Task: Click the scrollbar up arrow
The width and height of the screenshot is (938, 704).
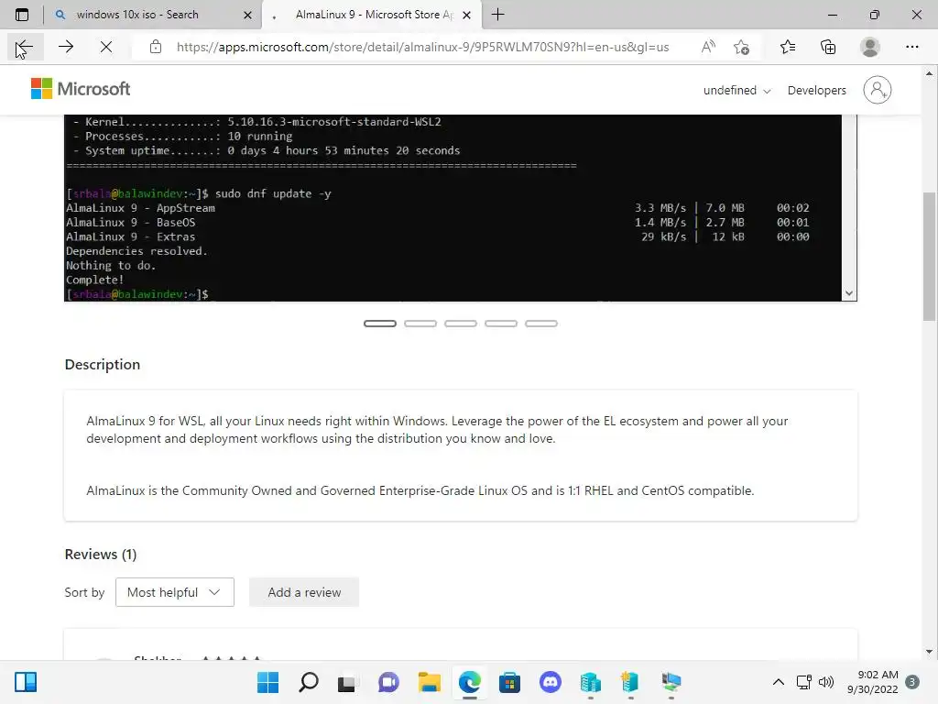Action: click(x=929, y=73)
